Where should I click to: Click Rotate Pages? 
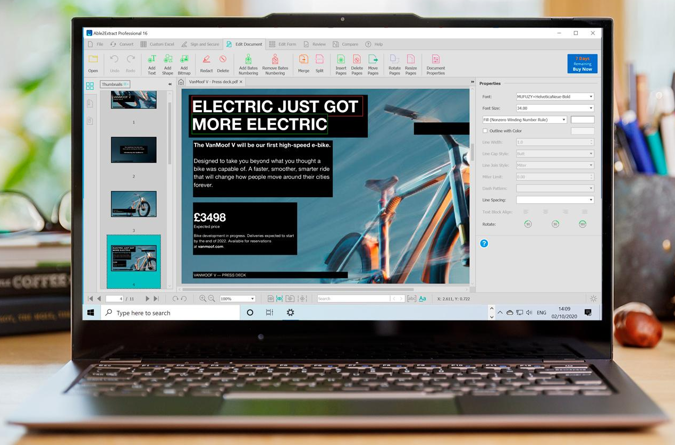coord(394,64)
